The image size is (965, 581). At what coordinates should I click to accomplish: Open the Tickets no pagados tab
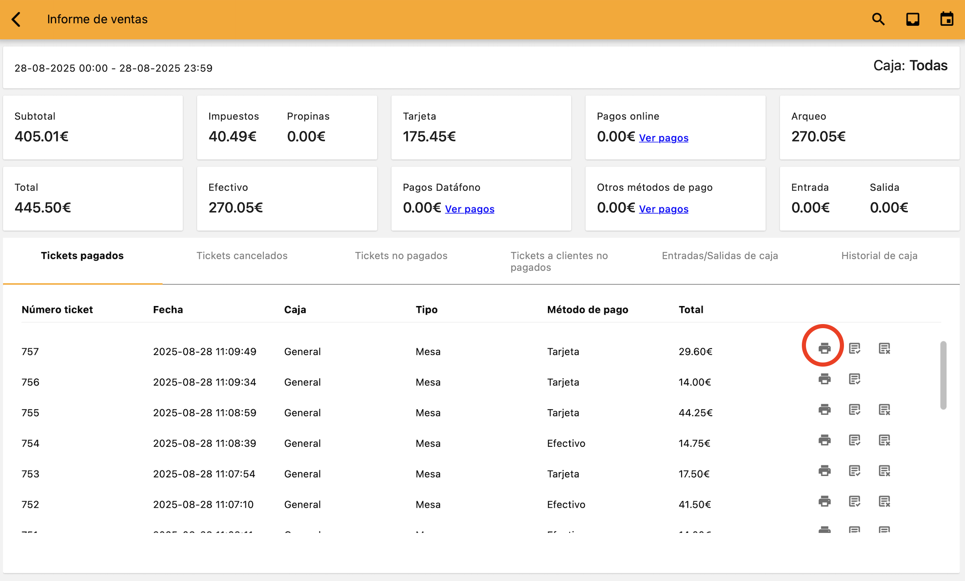(x=401, y=256)
